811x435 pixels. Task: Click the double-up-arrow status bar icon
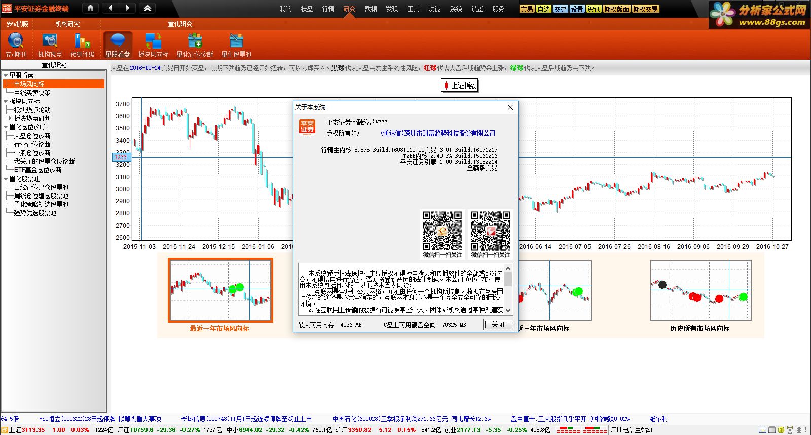coord(799,430)
